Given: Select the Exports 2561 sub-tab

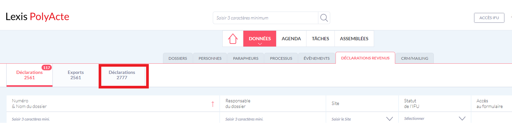Looking at the screenshot, I should coord(76,75).
